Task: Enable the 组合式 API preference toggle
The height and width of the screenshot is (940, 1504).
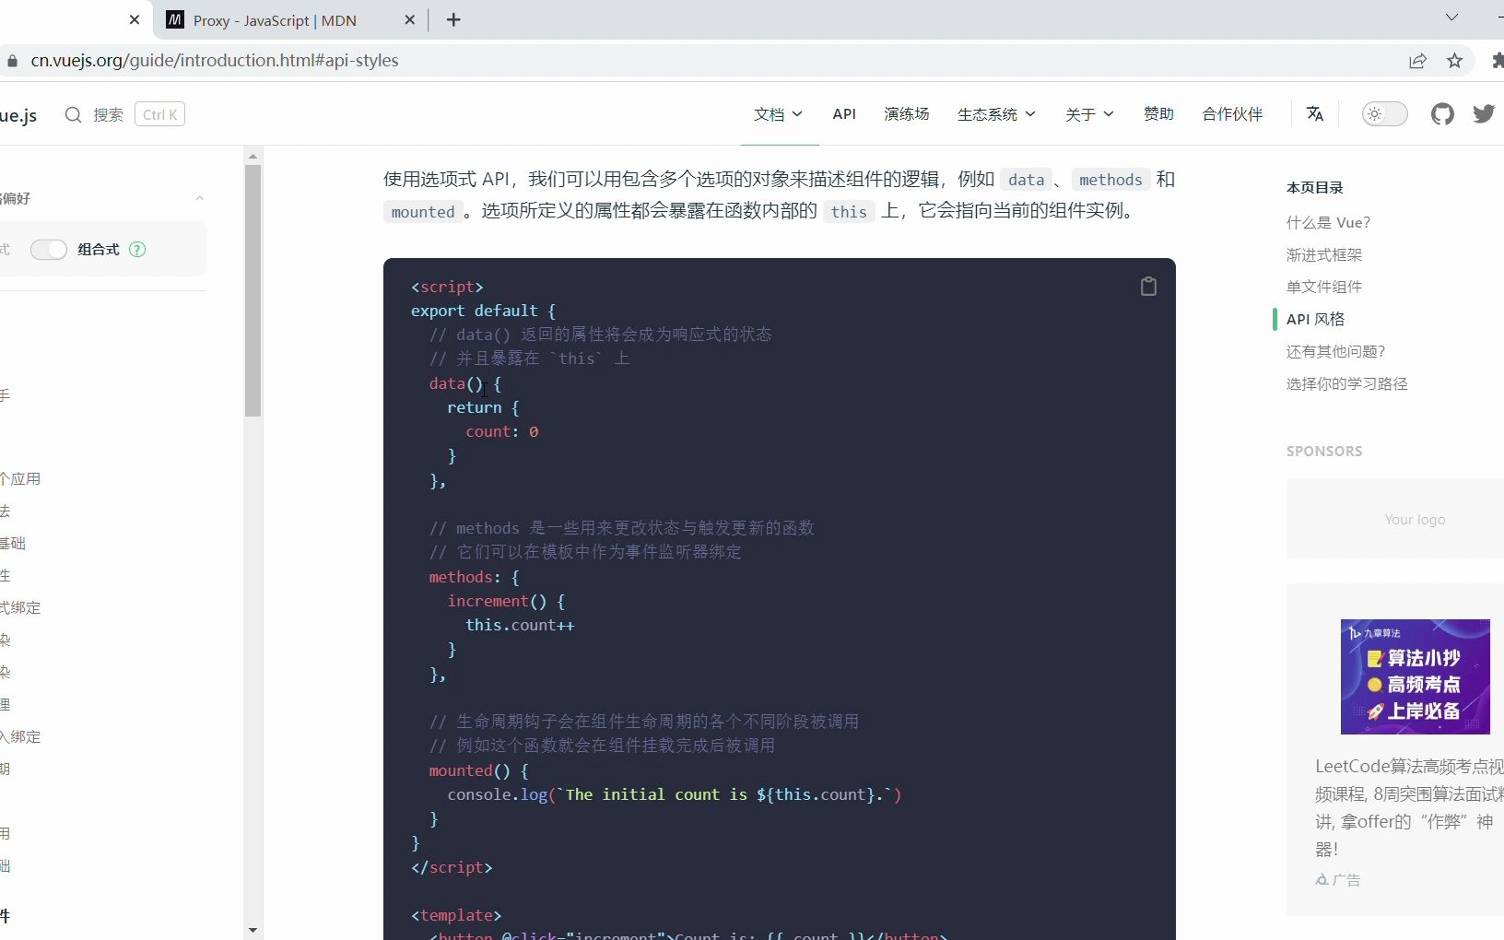Action: [x=50, y=250]
